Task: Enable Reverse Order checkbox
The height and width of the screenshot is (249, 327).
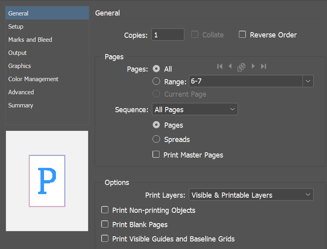Action: [x=242, y=35]
